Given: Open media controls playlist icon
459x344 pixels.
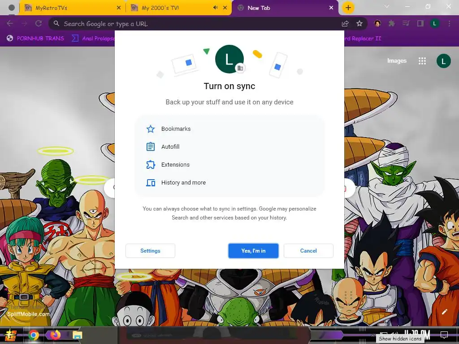Looking at the screenshot, I should pyautogui.click(x=406, y=24).
